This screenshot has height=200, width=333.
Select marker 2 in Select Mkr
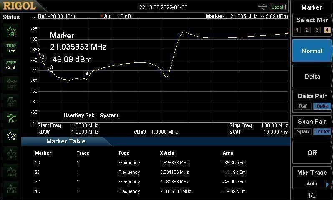[307, 30]
